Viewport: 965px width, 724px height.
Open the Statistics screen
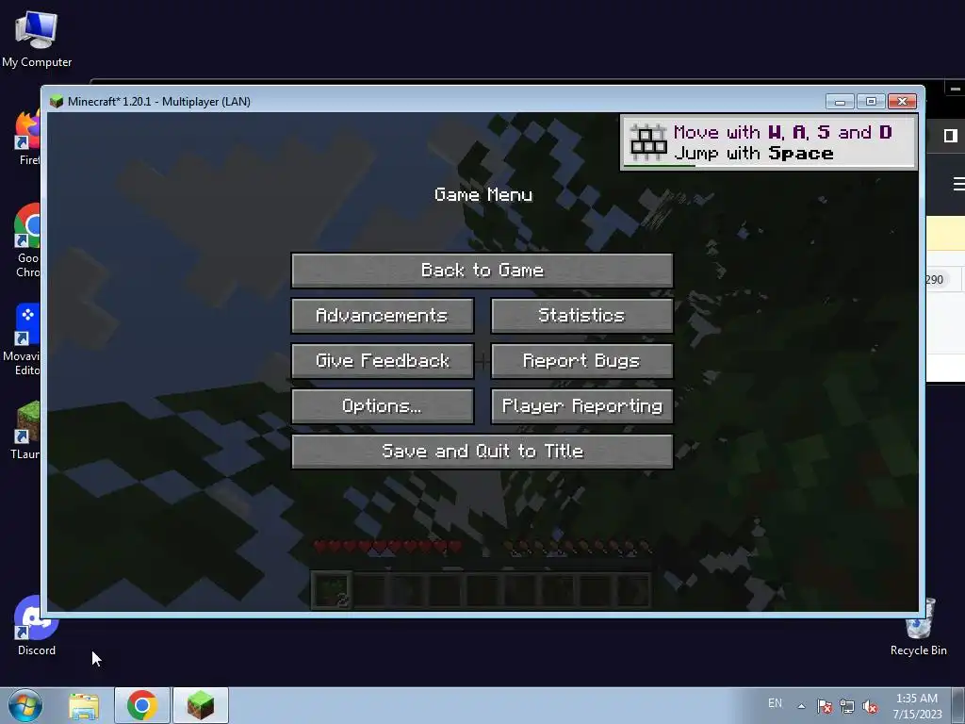tap(581, 316)
